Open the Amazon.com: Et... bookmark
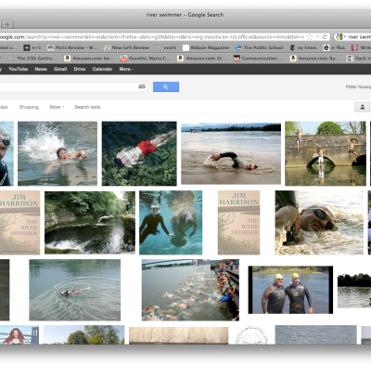 pyautogui.click(x=201, y=59)
